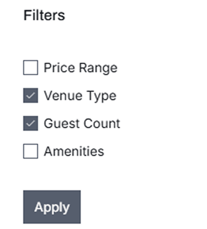Toggle off the Venue Type filter
The height and width of the screenshot is (229, 207).
click(x=30, y=95)
